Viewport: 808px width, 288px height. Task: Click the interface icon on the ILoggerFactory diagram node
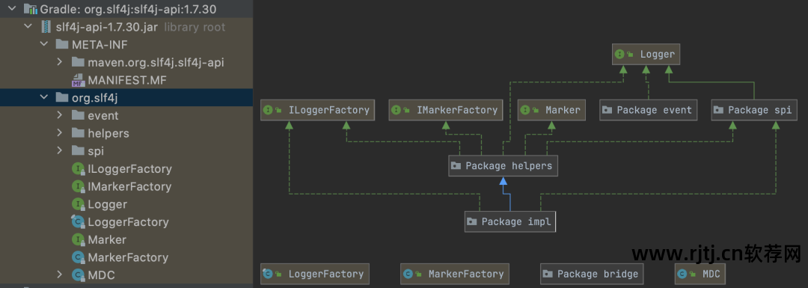[x=268, y=110]
